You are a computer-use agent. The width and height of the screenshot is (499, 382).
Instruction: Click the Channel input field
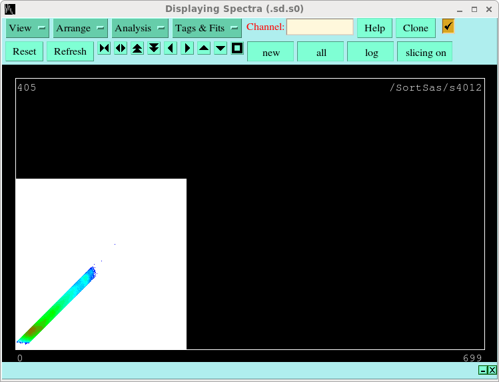320,27
